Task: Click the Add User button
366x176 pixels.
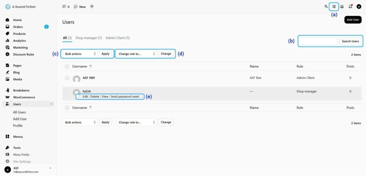Action: 353,20
